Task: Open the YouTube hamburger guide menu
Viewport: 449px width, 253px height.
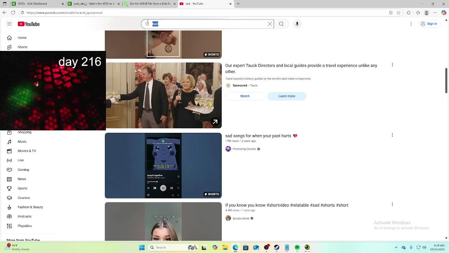Action: click(9, 24)
